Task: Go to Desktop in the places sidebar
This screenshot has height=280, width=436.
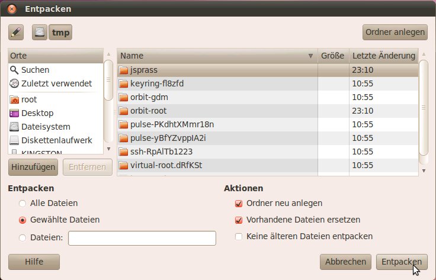Action: [x=37, y=113]
